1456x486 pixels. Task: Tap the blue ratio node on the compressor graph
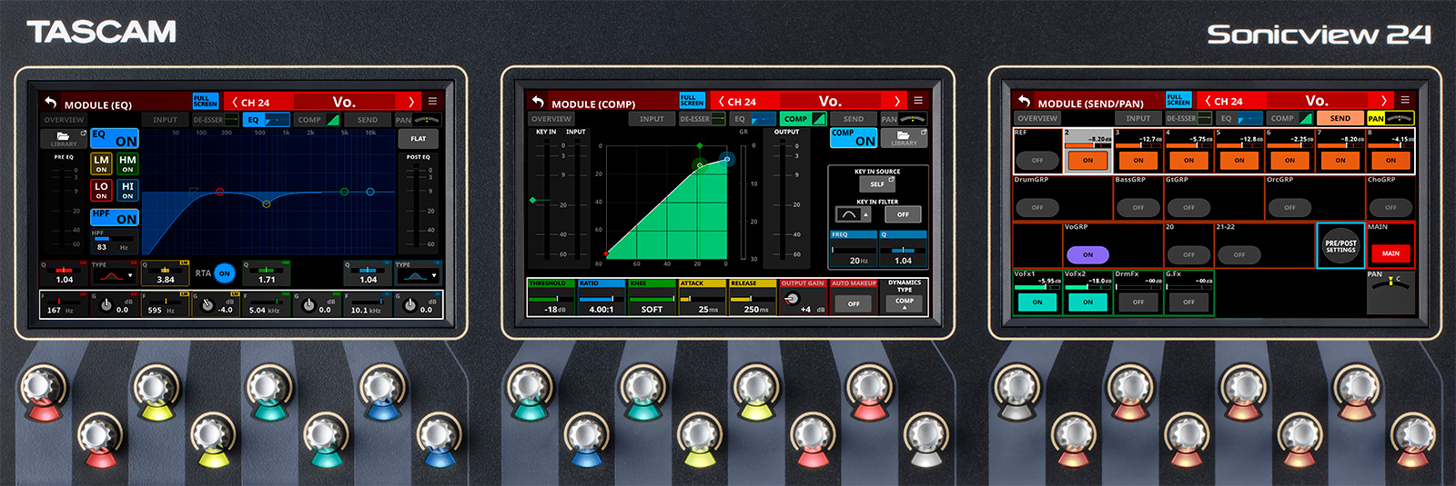tap(726, 160)
